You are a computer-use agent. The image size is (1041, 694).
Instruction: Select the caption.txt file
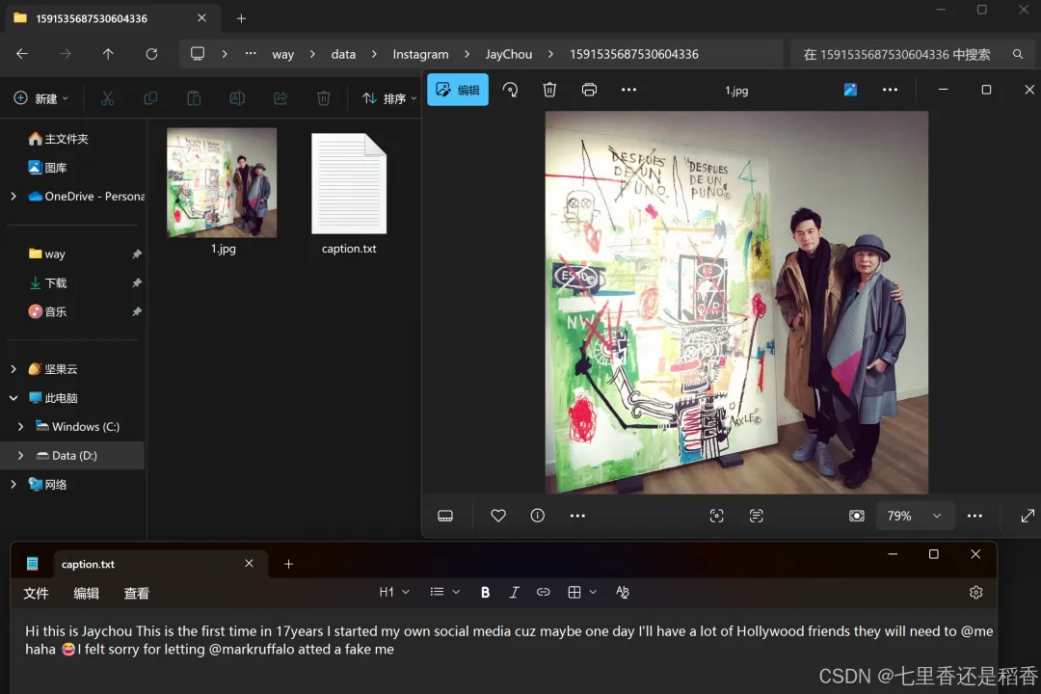tap(349, 193)
